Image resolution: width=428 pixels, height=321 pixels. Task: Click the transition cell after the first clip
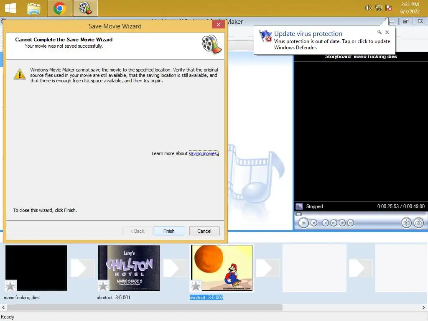pos(82,268)
